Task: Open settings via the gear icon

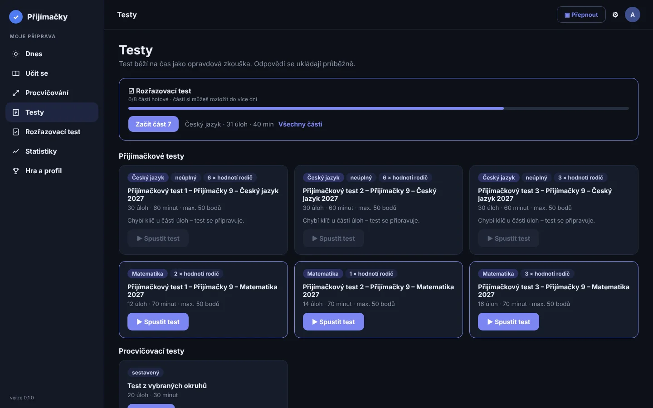Action: [615, 15]
